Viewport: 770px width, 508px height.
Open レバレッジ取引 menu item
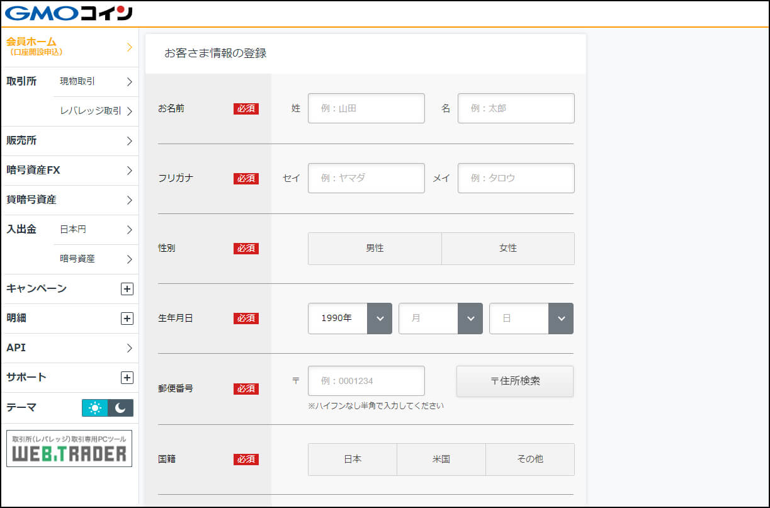pyautogui.click(x=96, y=111)
